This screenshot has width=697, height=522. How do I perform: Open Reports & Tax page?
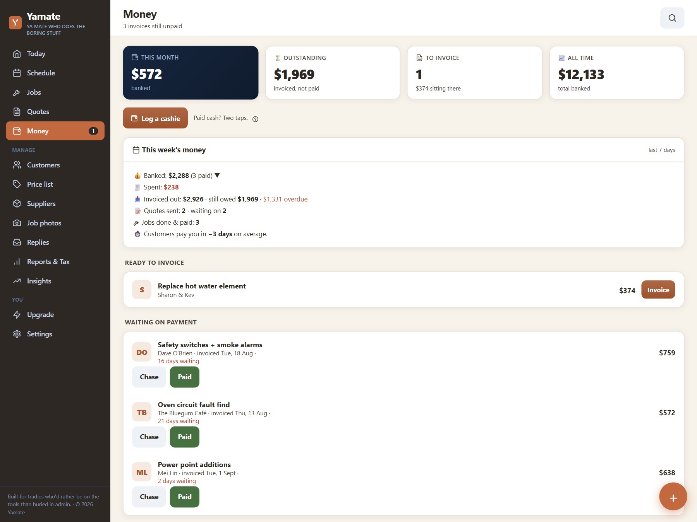click(x=55, y=262)
